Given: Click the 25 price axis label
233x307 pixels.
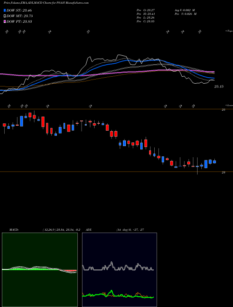Looking at the screenshot, I should click(223, 110).
